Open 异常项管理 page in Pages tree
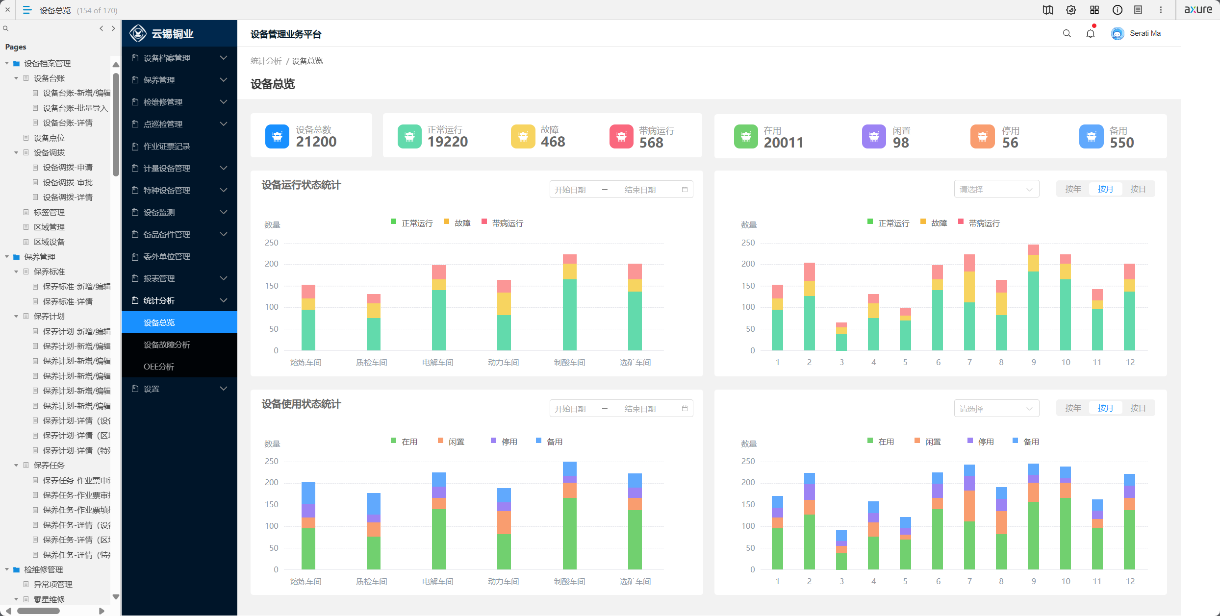 tap(53, 584)
